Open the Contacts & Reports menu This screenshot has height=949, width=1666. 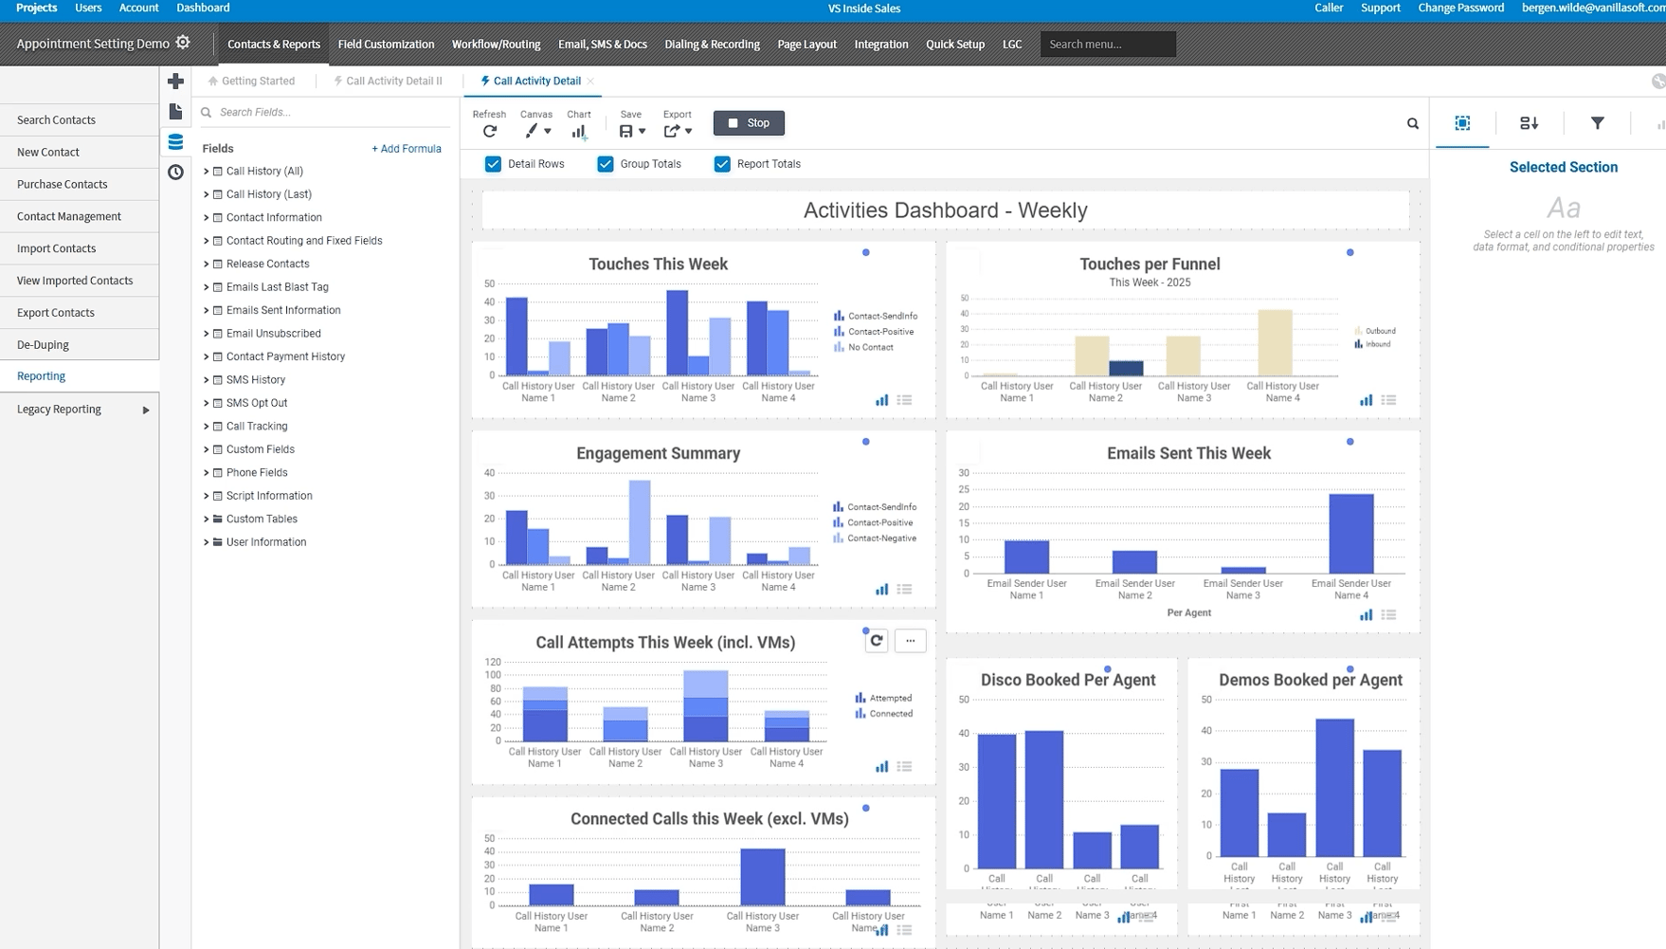click(x=274, y=45)
